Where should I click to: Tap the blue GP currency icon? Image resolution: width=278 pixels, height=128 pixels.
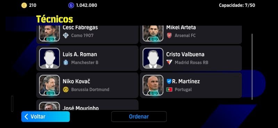click(71, 5)
